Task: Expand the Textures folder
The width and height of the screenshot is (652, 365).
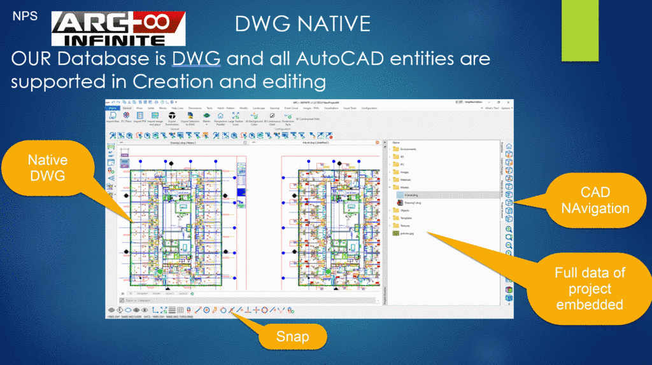Action: coord(390,226)
